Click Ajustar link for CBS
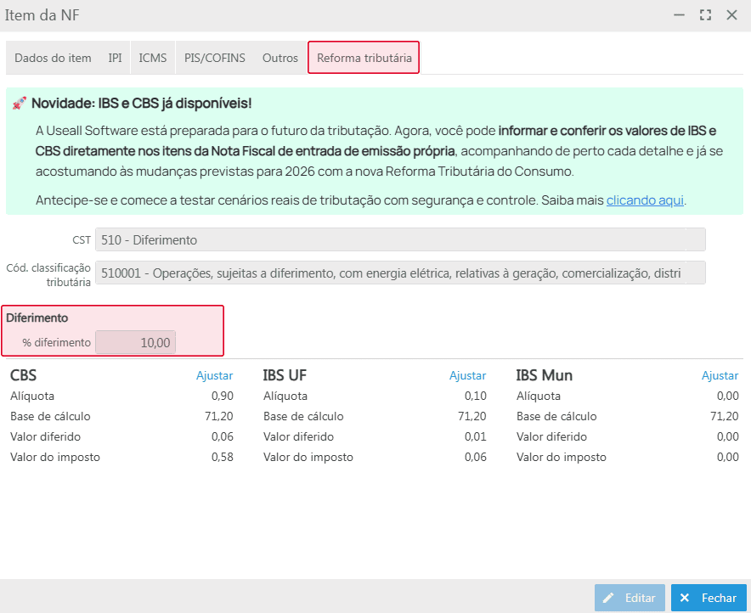751x613 pixels. pos(214,375)
